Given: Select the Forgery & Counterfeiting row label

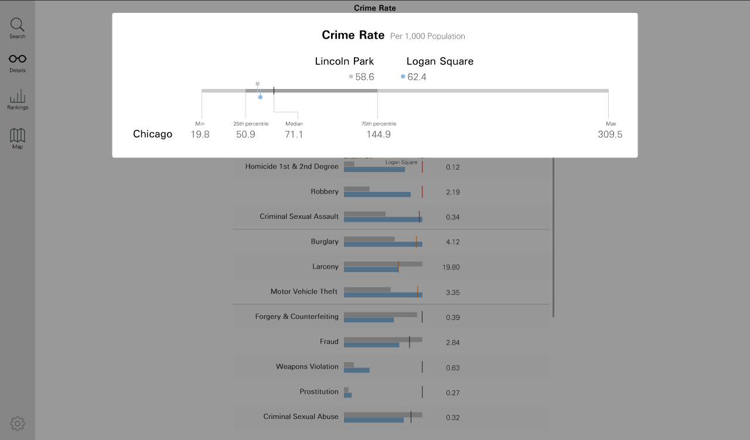Looking at the screenshot, I should coord(296,317).
